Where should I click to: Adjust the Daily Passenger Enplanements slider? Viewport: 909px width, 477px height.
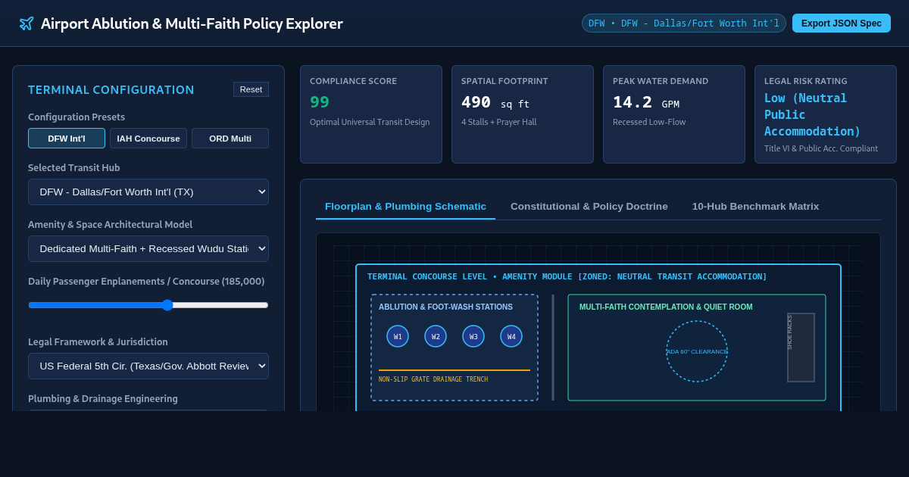click(148, 305)
